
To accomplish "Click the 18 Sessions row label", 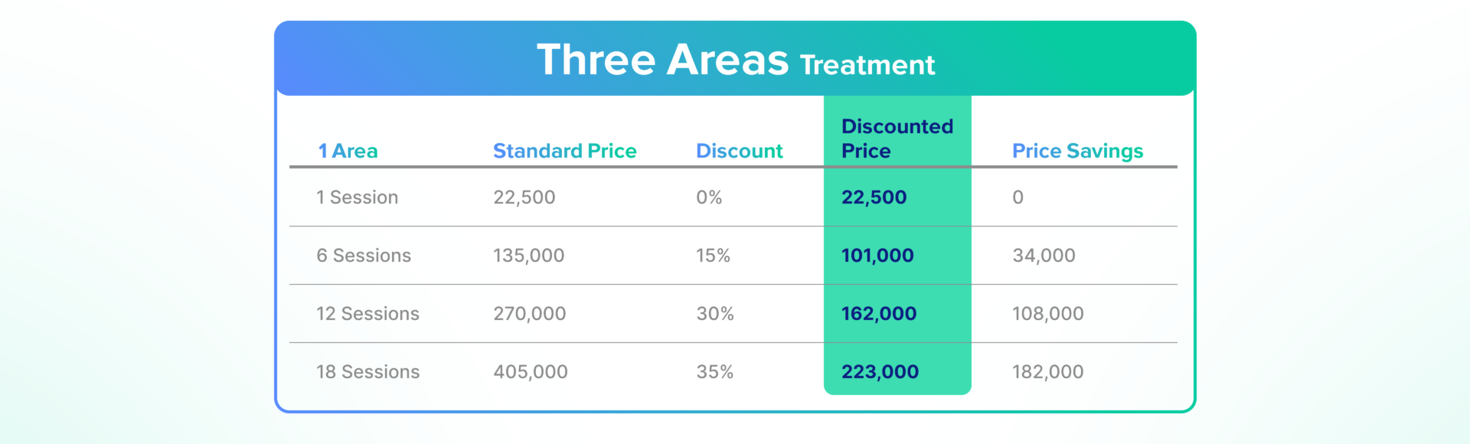I will (x=367, y=372).
